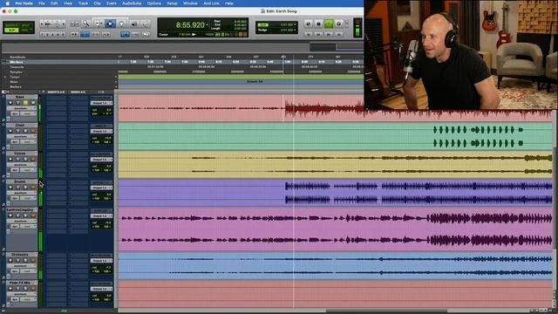Open the Clip menu

97,3
